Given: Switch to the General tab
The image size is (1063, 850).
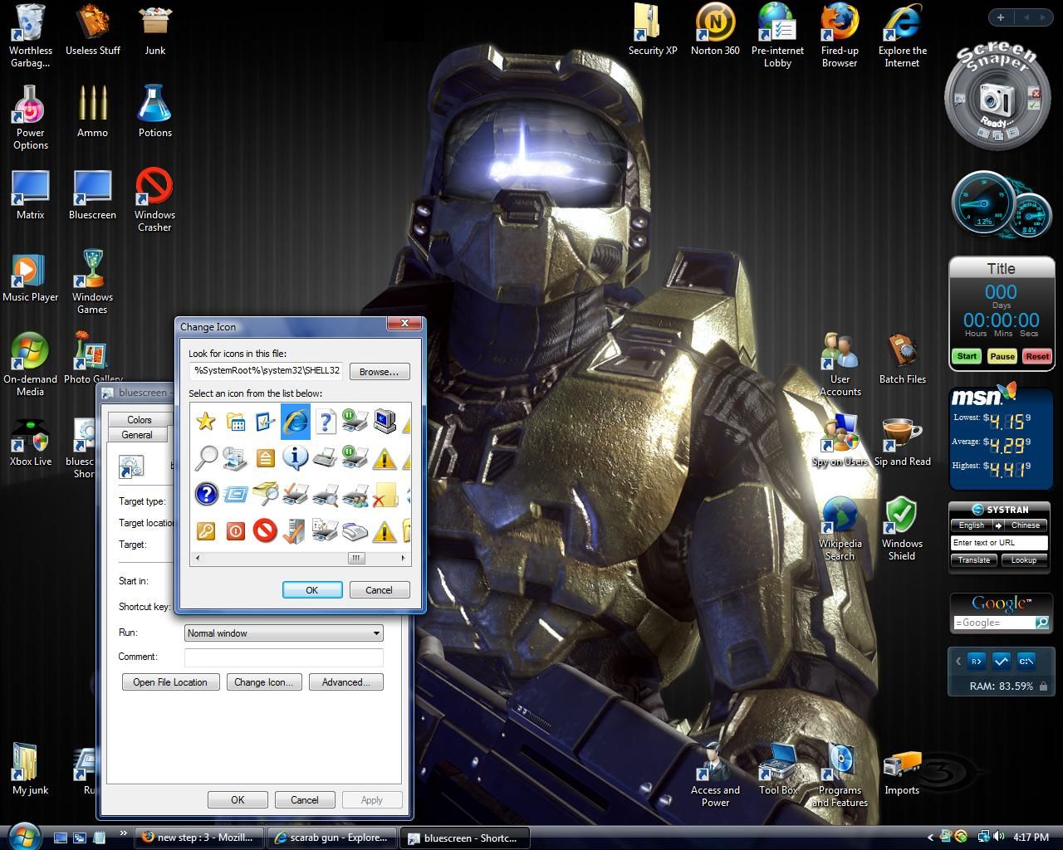Looking at the screenshot, I should (137, 435).
